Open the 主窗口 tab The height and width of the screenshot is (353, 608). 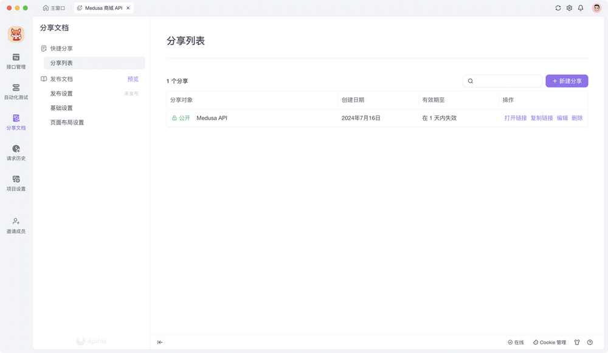54,8
